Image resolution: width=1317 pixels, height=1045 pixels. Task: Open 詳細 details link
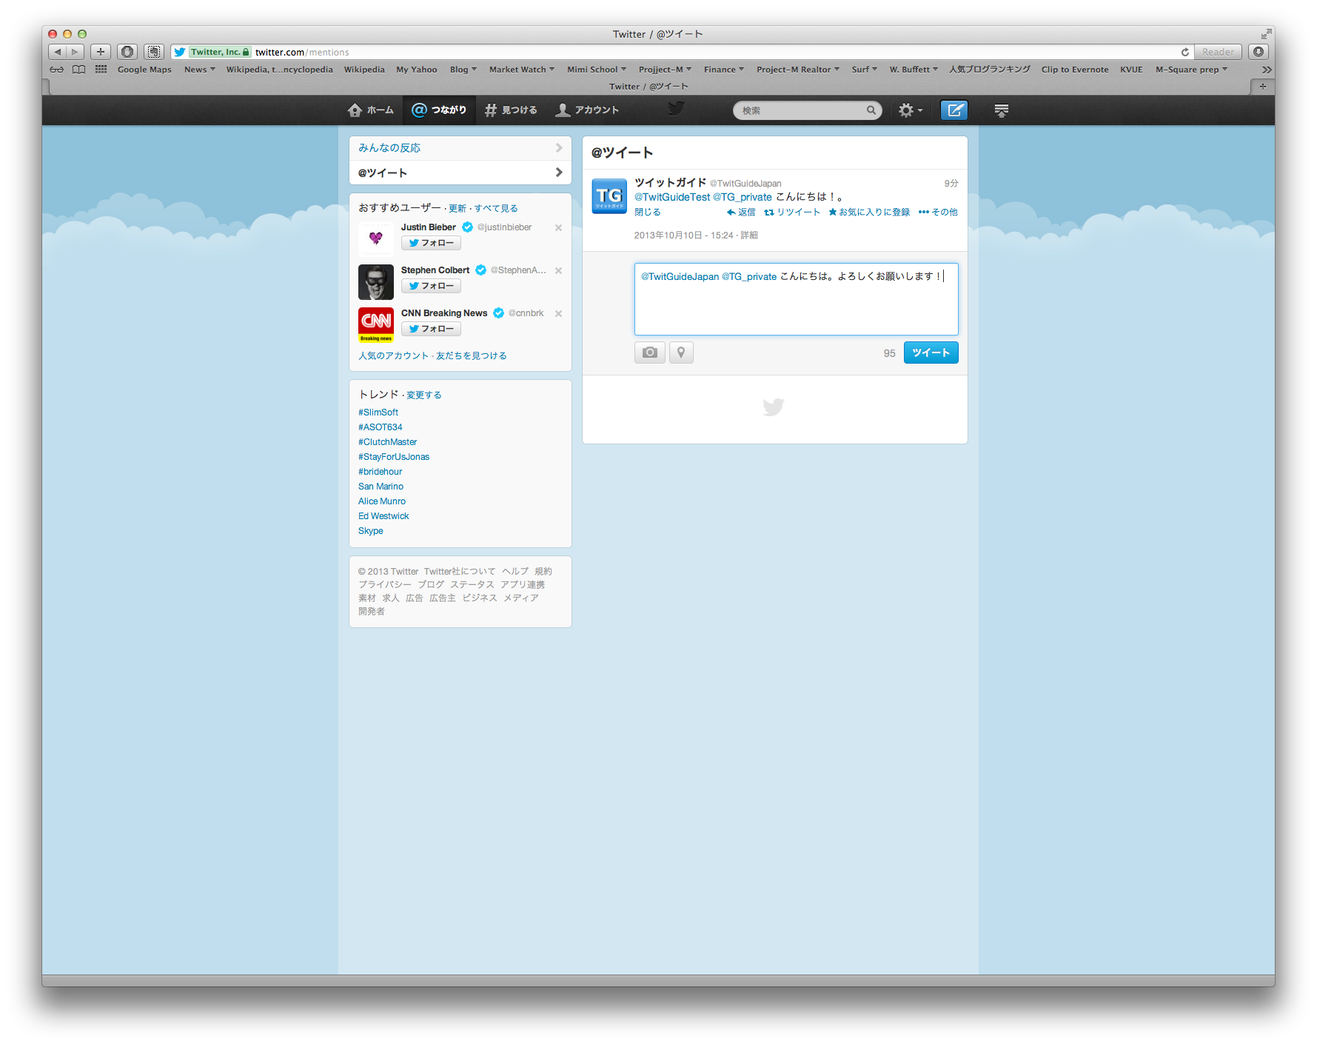click(x=749, y=236)
